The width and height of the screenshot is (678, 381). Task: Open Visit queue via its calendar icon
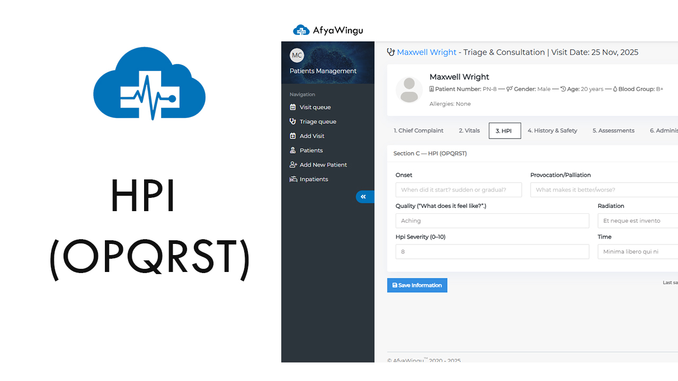(x=293, y=107)
